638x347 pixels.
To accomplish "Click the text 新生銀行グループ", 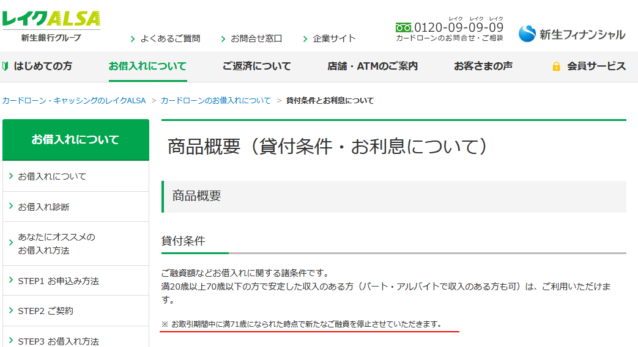I will pos(51,38).
